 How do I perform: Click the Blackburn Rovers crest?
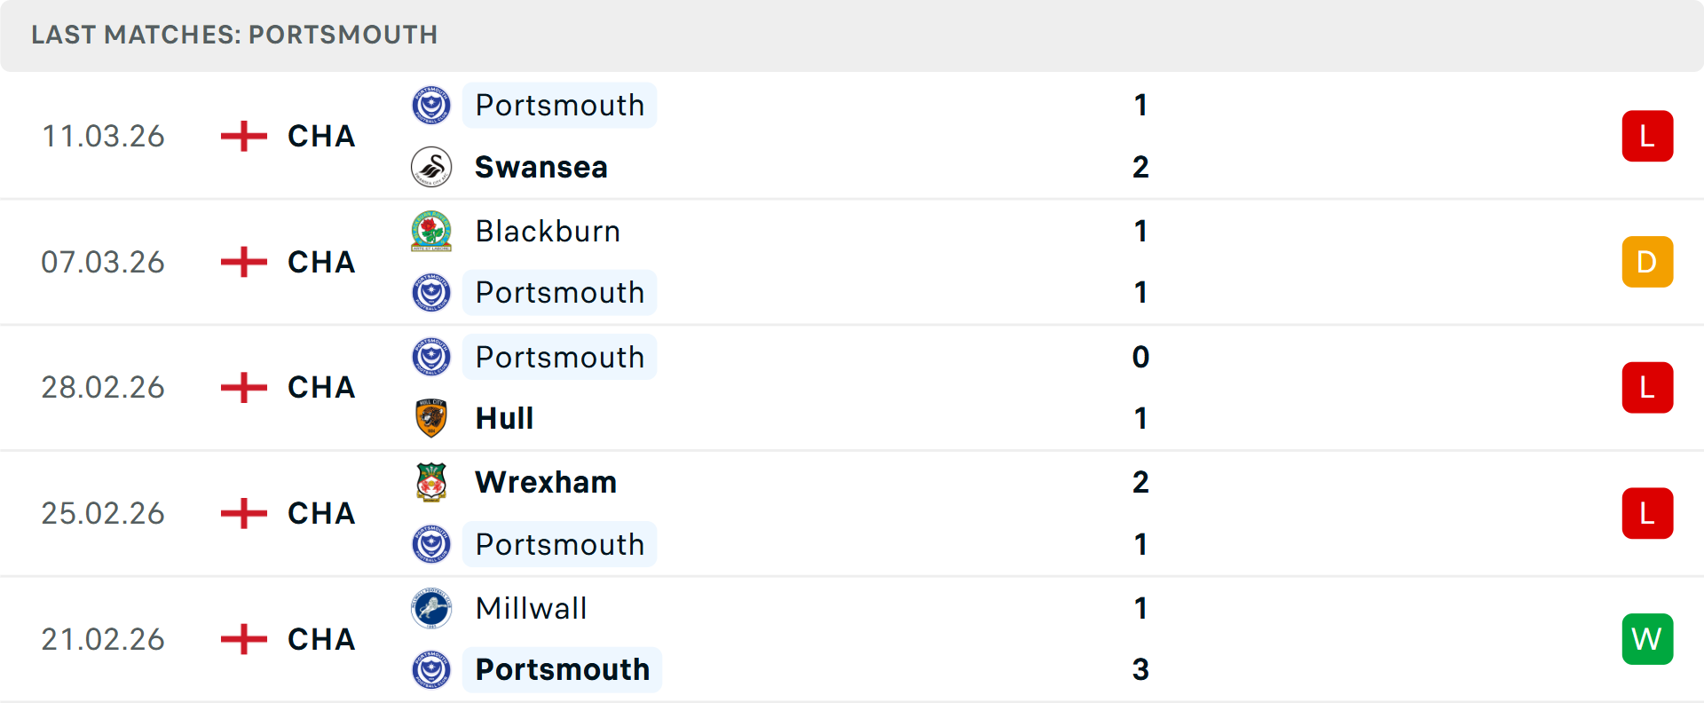point(432,231)
